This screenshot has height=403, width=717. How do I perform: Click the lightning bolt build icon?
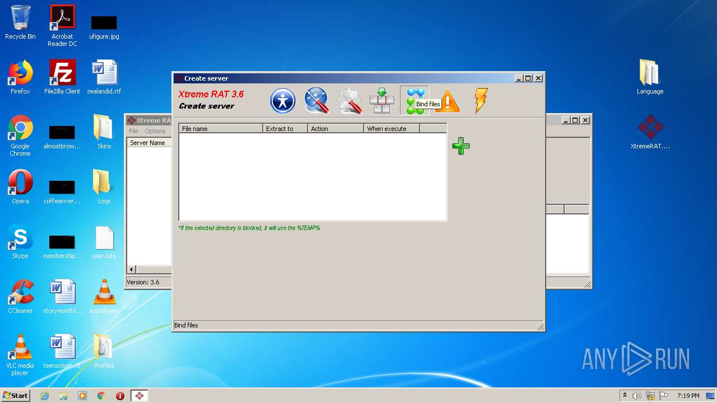click(x=481, y=101)
